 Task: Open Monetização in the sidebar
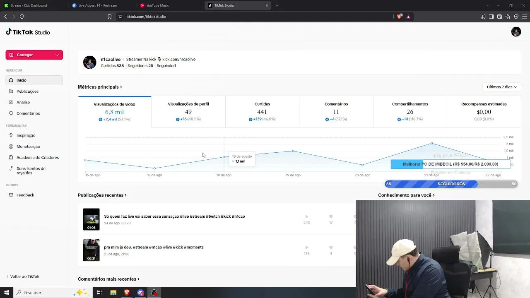point(34,147)
